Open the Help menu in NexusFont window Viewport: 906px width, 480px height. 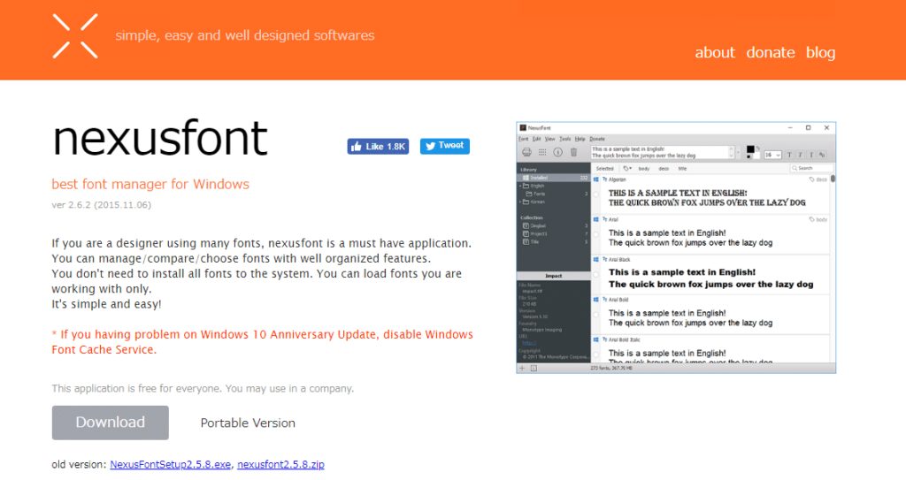tap(580, 139)
